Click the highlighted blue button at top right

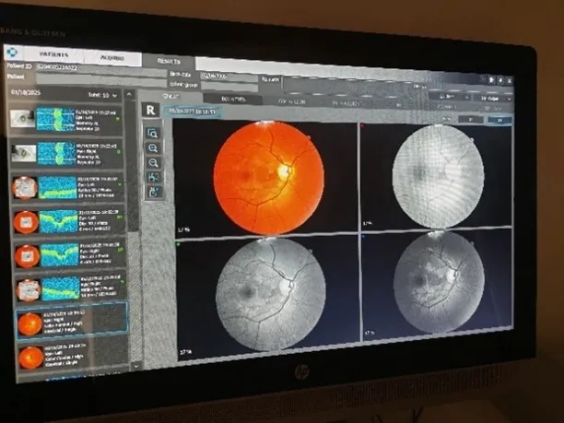(x=500, y=119)
